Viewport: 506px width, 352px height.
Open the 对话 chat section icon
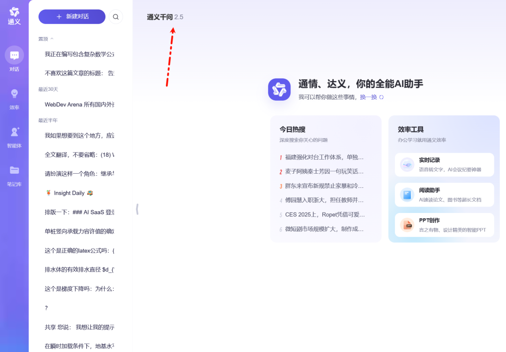pos(14,55)
